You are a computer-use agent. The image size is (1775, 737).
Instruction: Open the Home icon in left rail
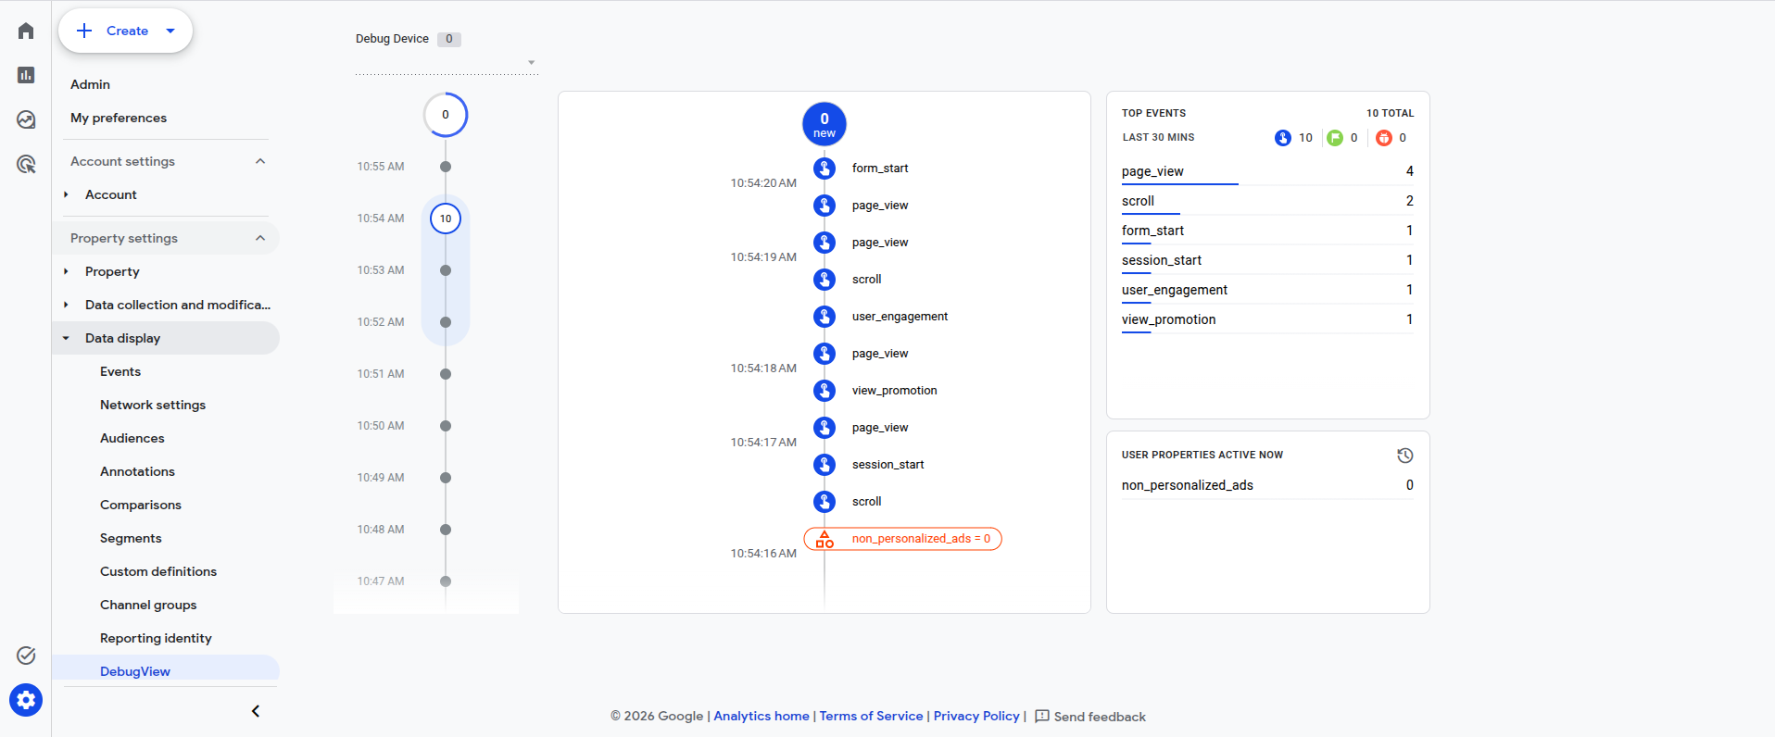pyautogui.click(x=26, y=31)
